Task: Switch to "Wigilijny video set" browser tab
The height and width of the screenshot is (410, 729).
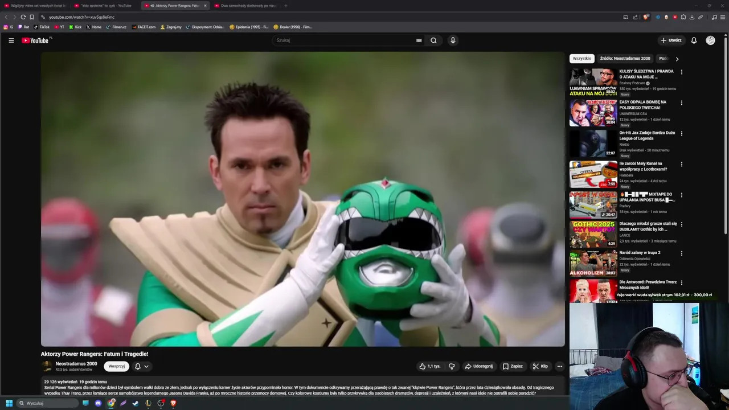Action: (35, 6)
